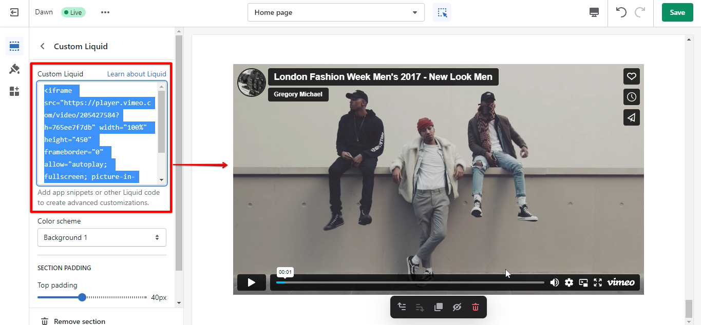Open the three-dots theme actions menu
701x325 pixels.
pos(105,12)
